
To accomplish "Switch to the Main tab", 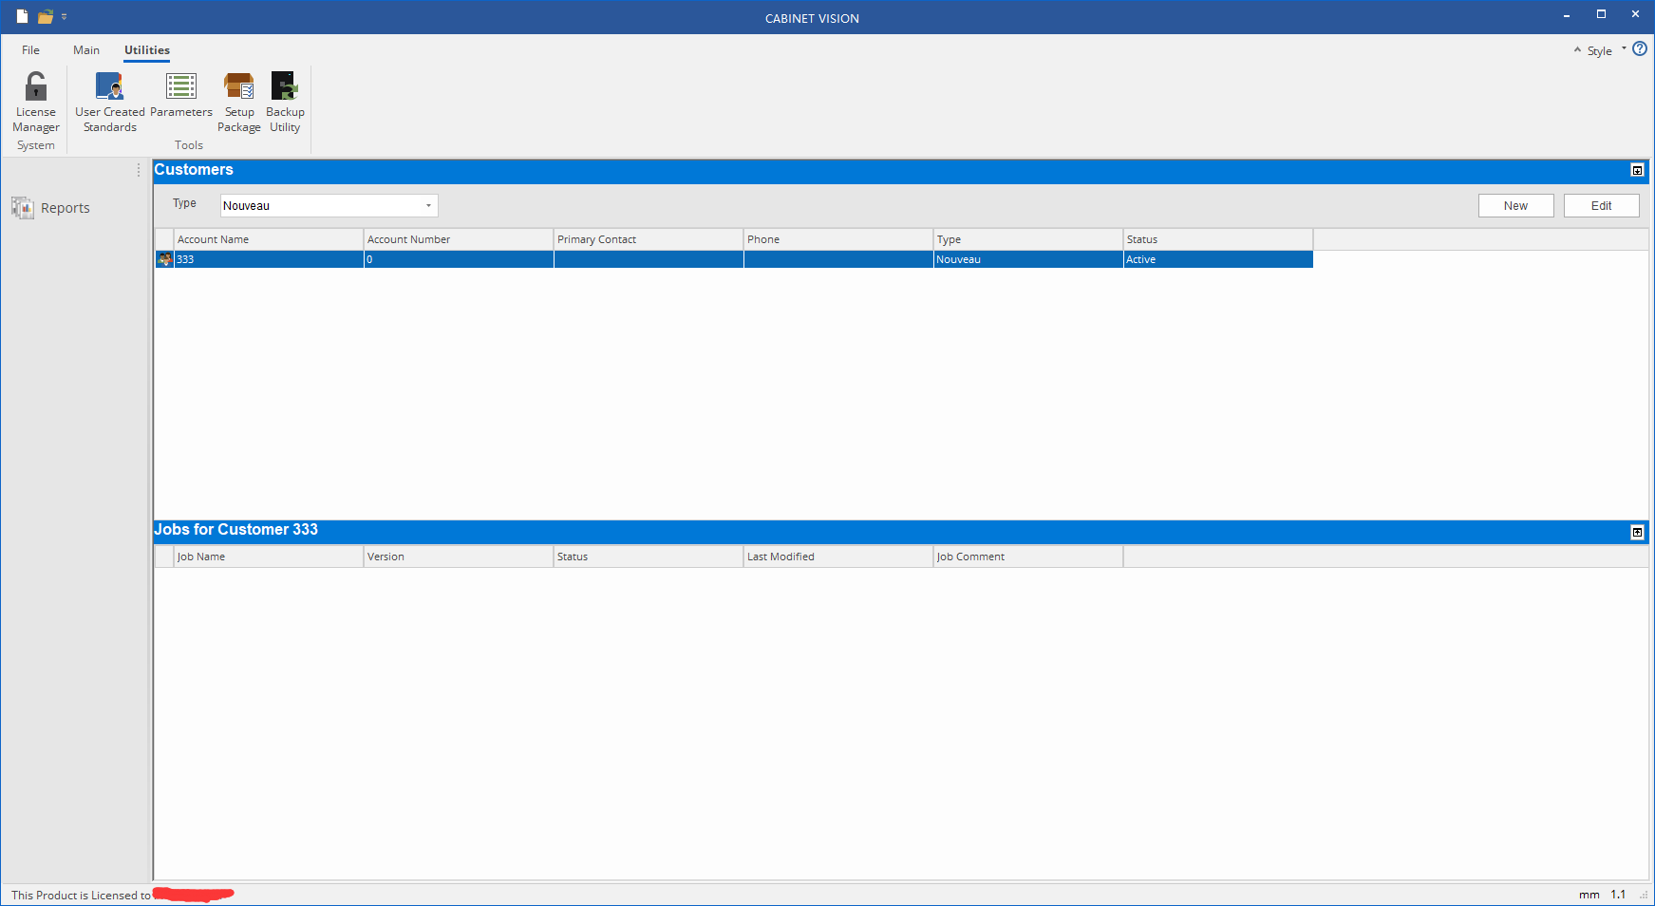I will pos(86,50).
